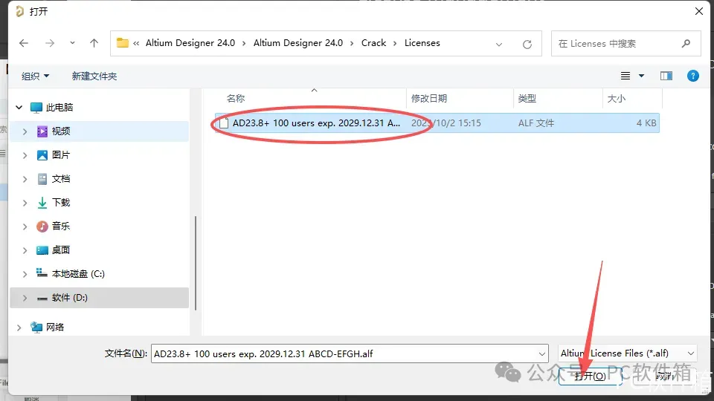Collapse the 此电脑 tree node
This screenshot has width=714, height=401.
pyautogui.click(x=19, y=107)
